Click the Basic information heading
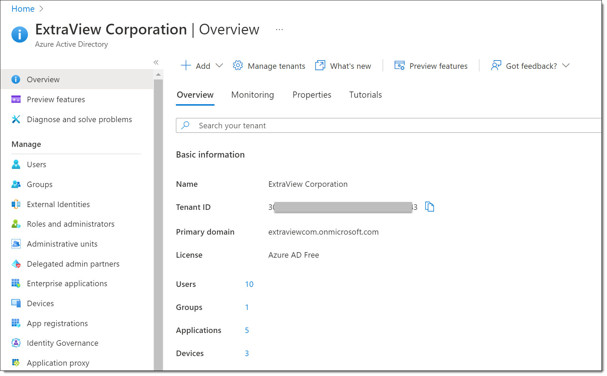Screen dimensions: 607x376 210,155
